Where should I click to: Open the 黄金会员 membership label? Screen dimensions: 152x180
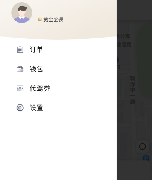click(x=53, y=20)
